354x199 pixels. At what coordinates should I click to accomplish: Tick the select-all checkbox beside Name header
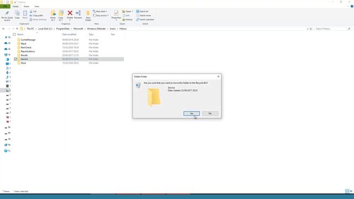click(14, 34)
